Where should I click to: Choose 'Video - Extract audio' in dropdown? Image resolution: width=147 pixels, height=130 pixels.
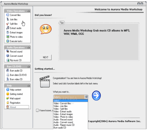(70, 112)
